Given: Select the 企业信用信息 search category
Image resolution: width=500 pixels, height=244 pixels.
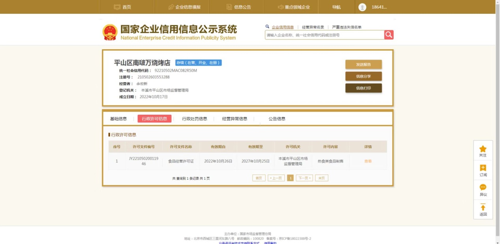Looking at the screenshot, I should point(283,27).
